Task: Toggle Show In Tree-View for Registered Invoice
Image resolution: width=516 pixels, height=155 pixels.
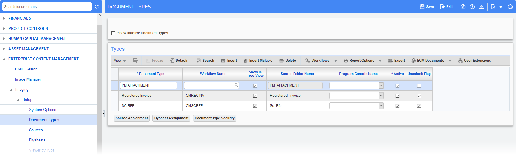Action: coord(255,96)
